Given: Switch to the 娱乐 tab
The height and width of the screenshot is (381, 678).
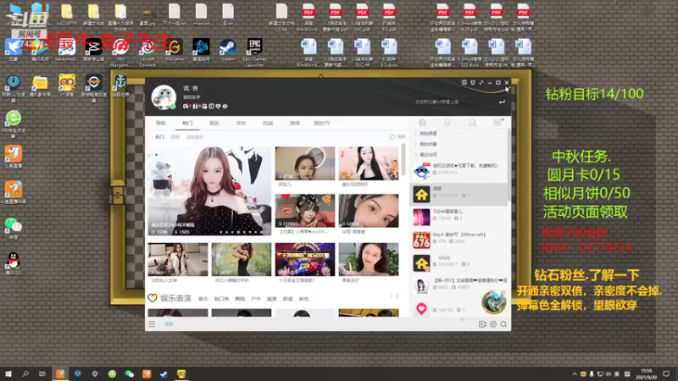Looking at the screenshot, I should tap(214, 123).
